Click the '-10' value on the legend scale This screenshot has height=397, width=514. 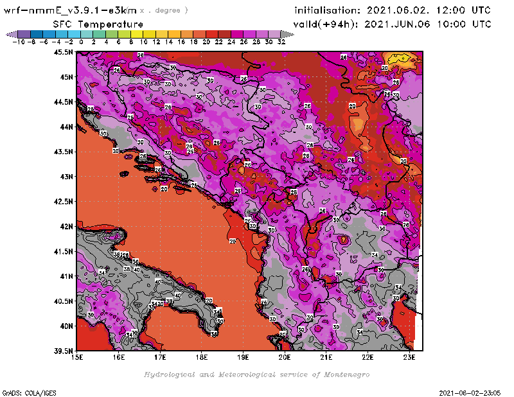[x=19, y=42]
